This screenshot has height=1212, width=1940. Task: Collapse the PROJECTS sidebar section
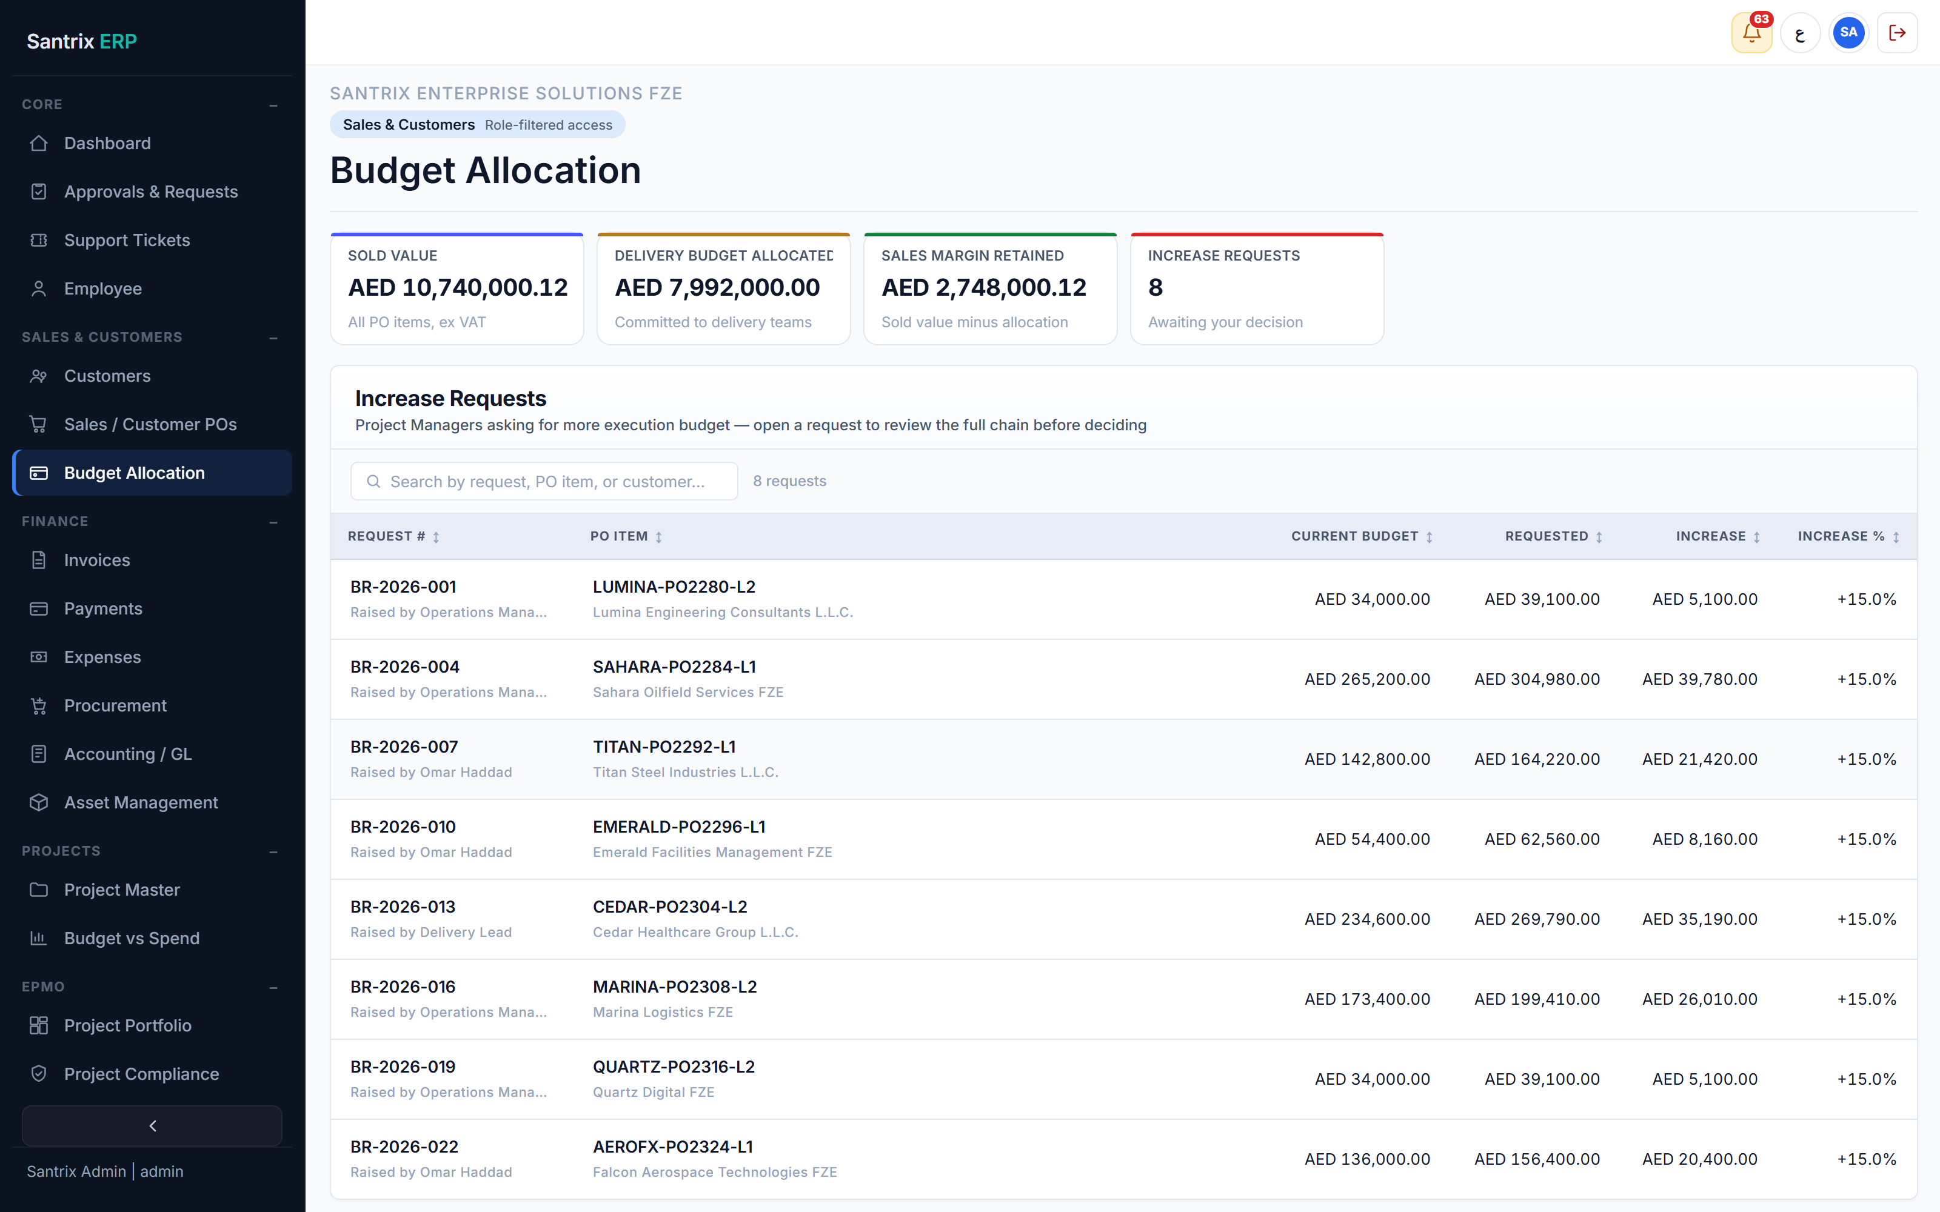tap(273, 851)
